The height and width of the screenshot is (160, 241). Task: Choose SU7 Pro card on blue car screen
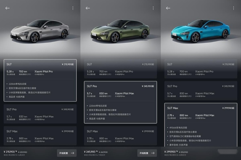click(x=201, y=91)
